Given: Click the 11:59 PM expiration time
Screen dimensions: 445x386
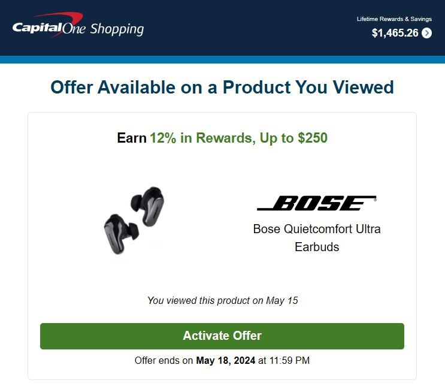Looking at the screenshot, I should pos(289,360).
